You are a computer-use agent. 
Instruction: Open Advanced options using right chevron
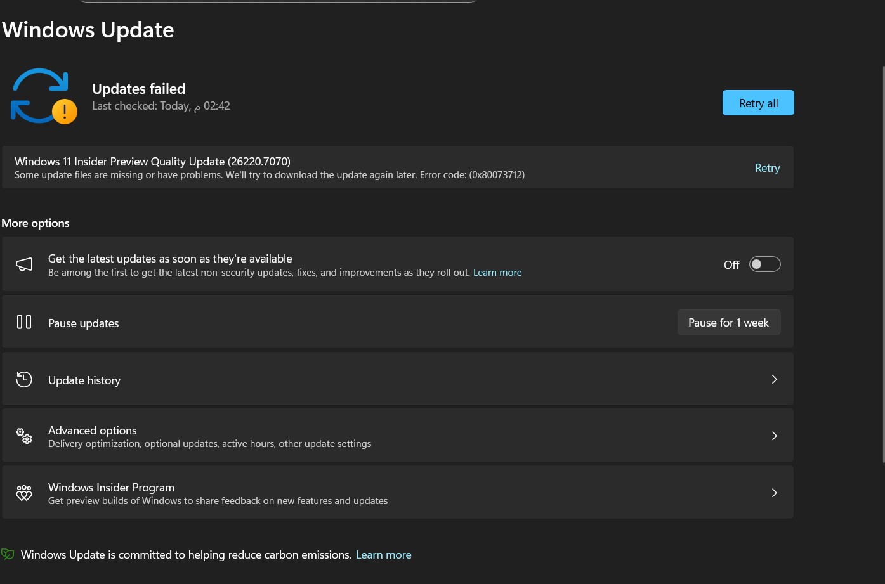click(x=774, y=436)
